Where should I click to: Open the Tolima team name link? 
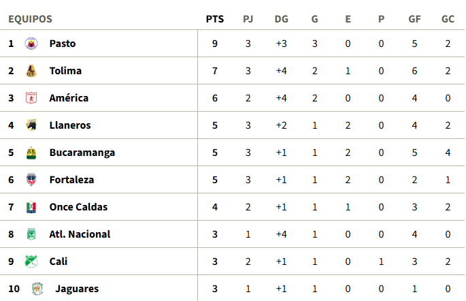click(65, 71)
